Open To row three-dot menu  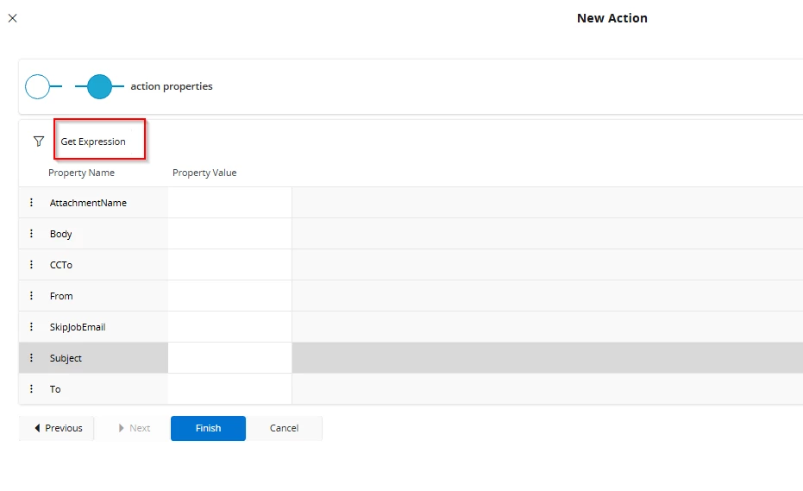pyautogui.click(x=32, y=389)
